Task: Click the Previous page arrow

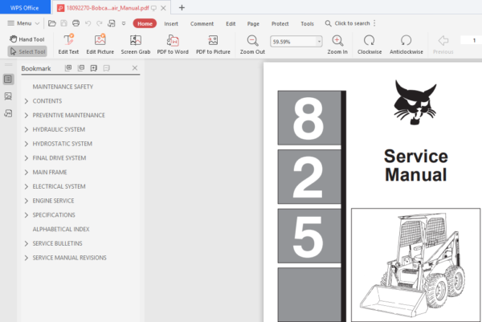Action: point(443,44)
